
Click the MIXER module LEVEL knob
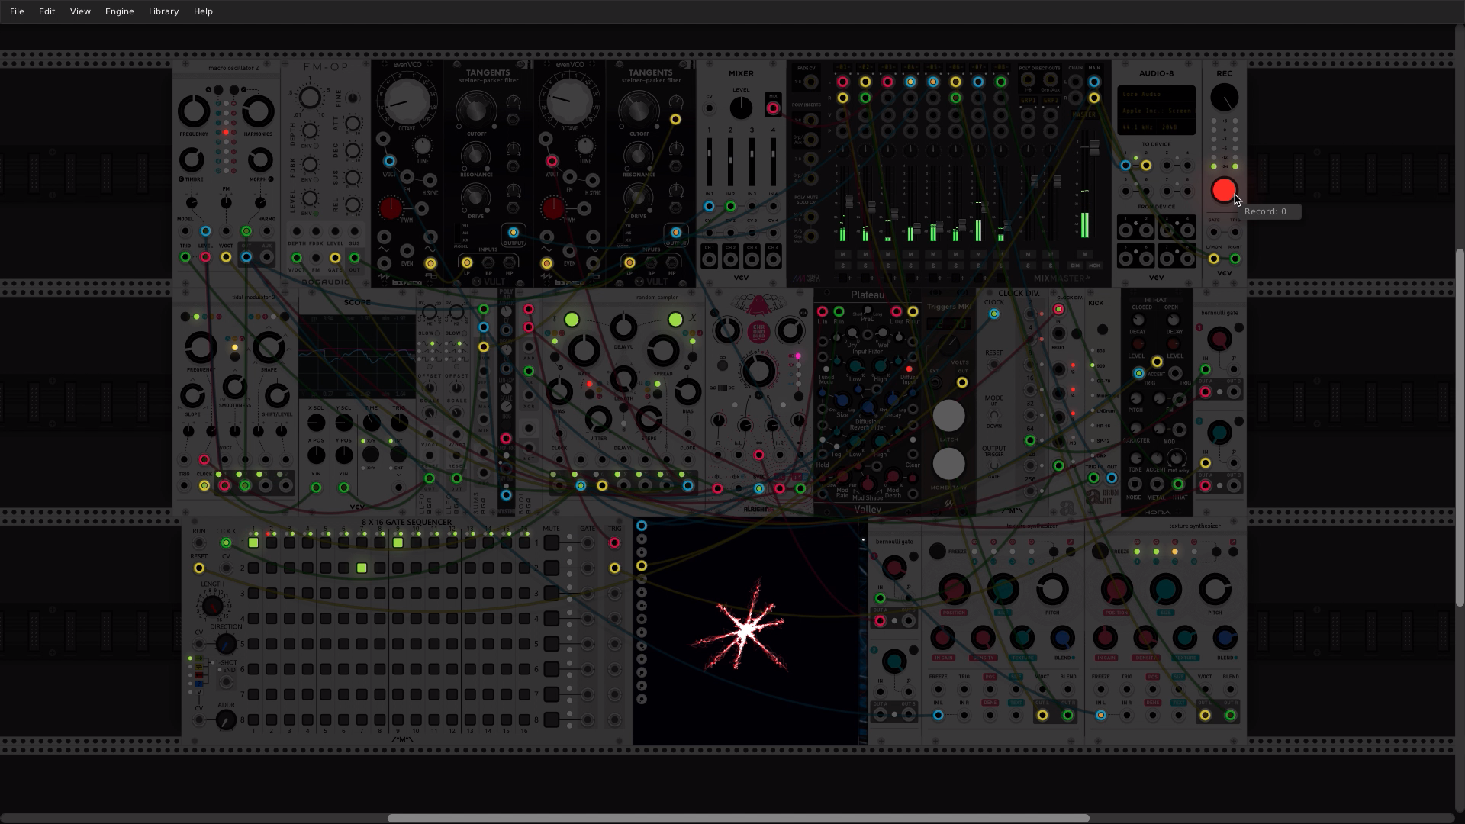pos(740,108)
